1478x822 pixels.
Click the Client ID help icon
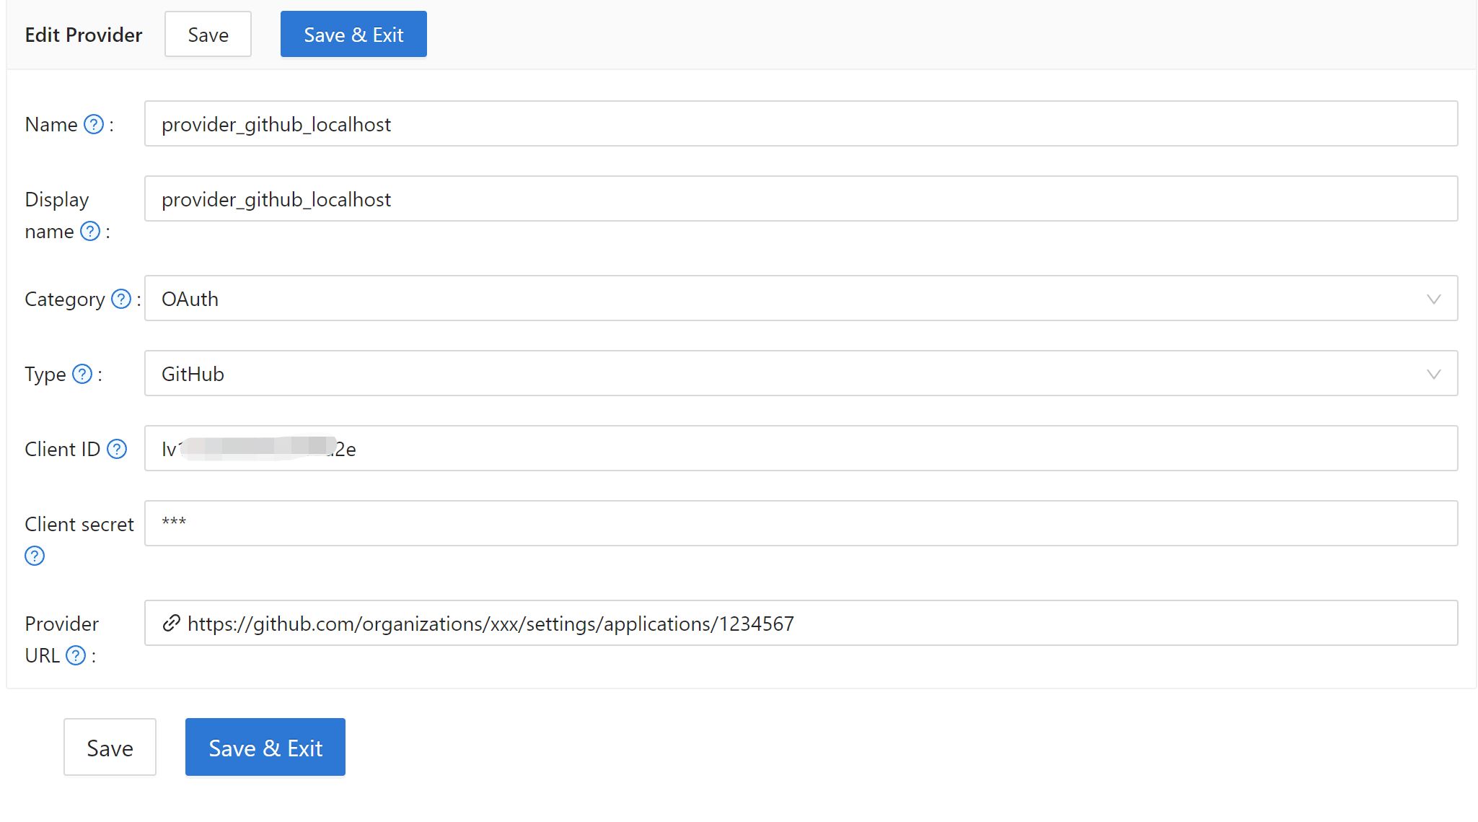tap(116, 449)
